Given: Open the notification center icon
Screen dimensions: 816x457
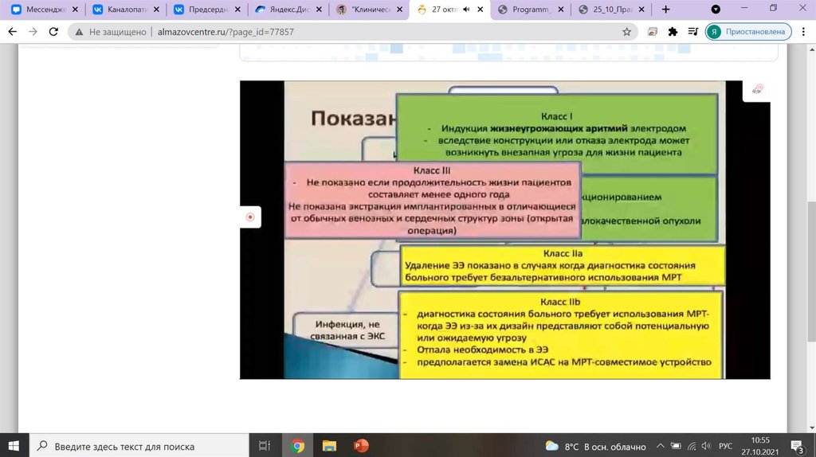Looking at the screenshot, I should point(798,446).
